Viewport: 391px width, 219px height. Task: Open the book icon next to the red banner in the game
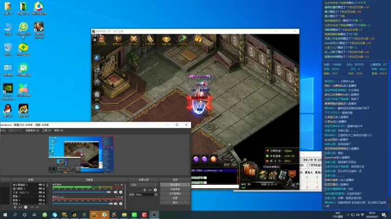(282, 175)
